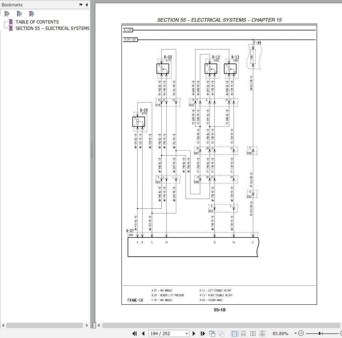Collapse the Bookmarks panel
Viewport: 342px width, 338px height.
(x=86, y=5)
